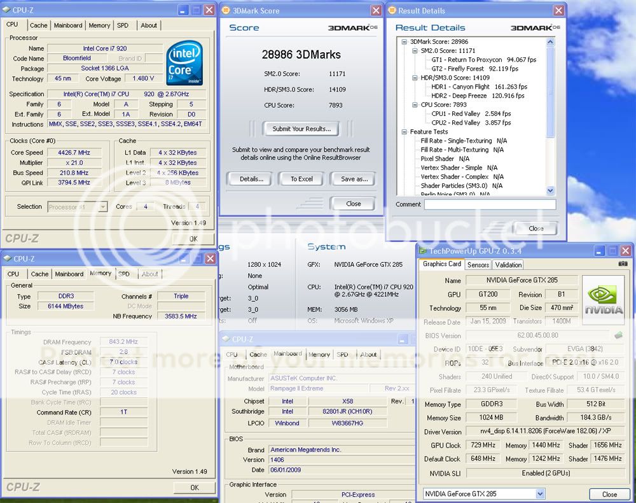Select HDR1 - Canyon Flight row
The width and height of the screenshot is (636, 503).
click(x=479, y=87)
